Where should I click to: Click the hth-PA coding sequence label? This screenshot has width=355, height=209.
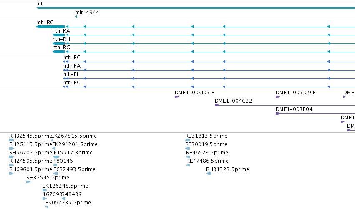pos(72,66)
